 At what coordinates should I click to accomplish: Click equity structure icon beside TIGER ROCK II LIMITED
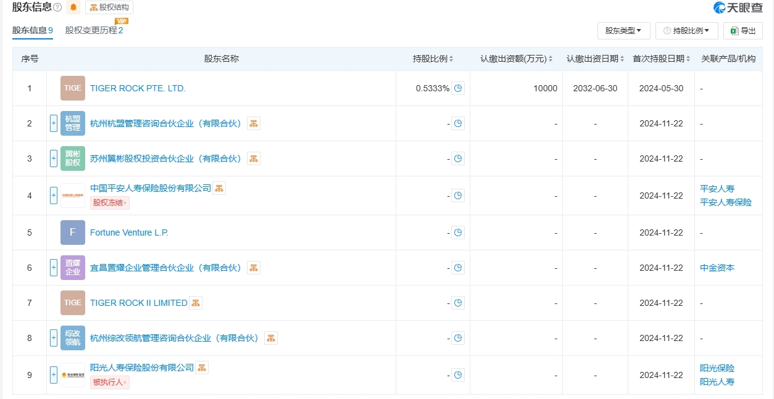196,303
